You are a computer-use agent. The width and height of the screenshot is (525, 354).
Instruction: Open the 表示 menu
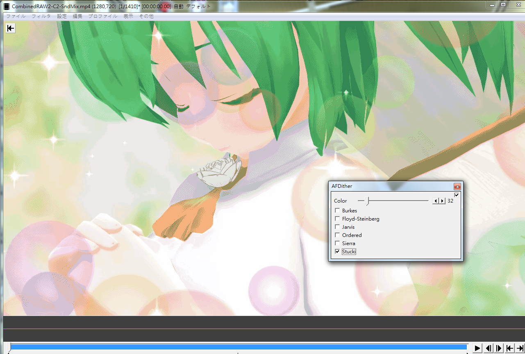(x=128, y=16)
